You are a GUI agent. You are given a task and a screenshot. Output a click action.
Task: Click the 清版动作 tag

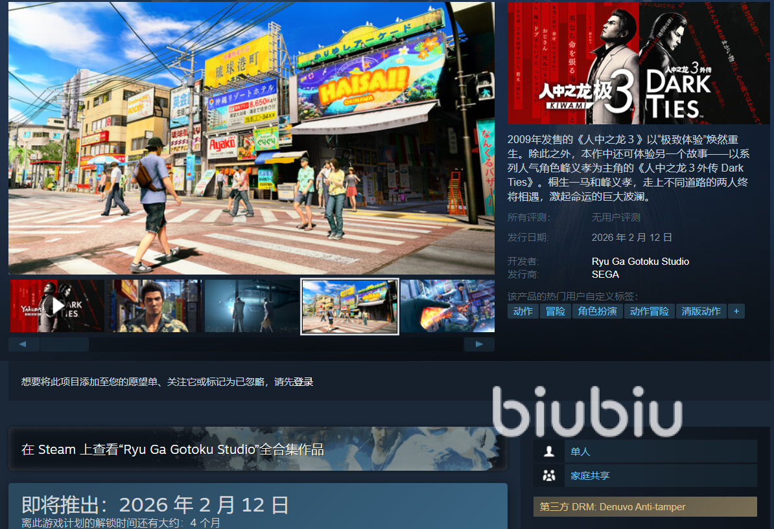tap(701, 311)
